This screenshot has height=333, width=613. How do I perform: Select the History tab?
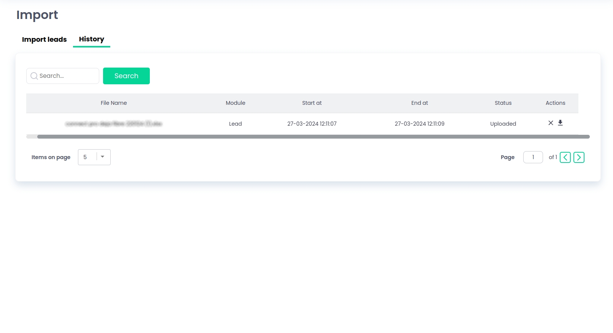91,39
